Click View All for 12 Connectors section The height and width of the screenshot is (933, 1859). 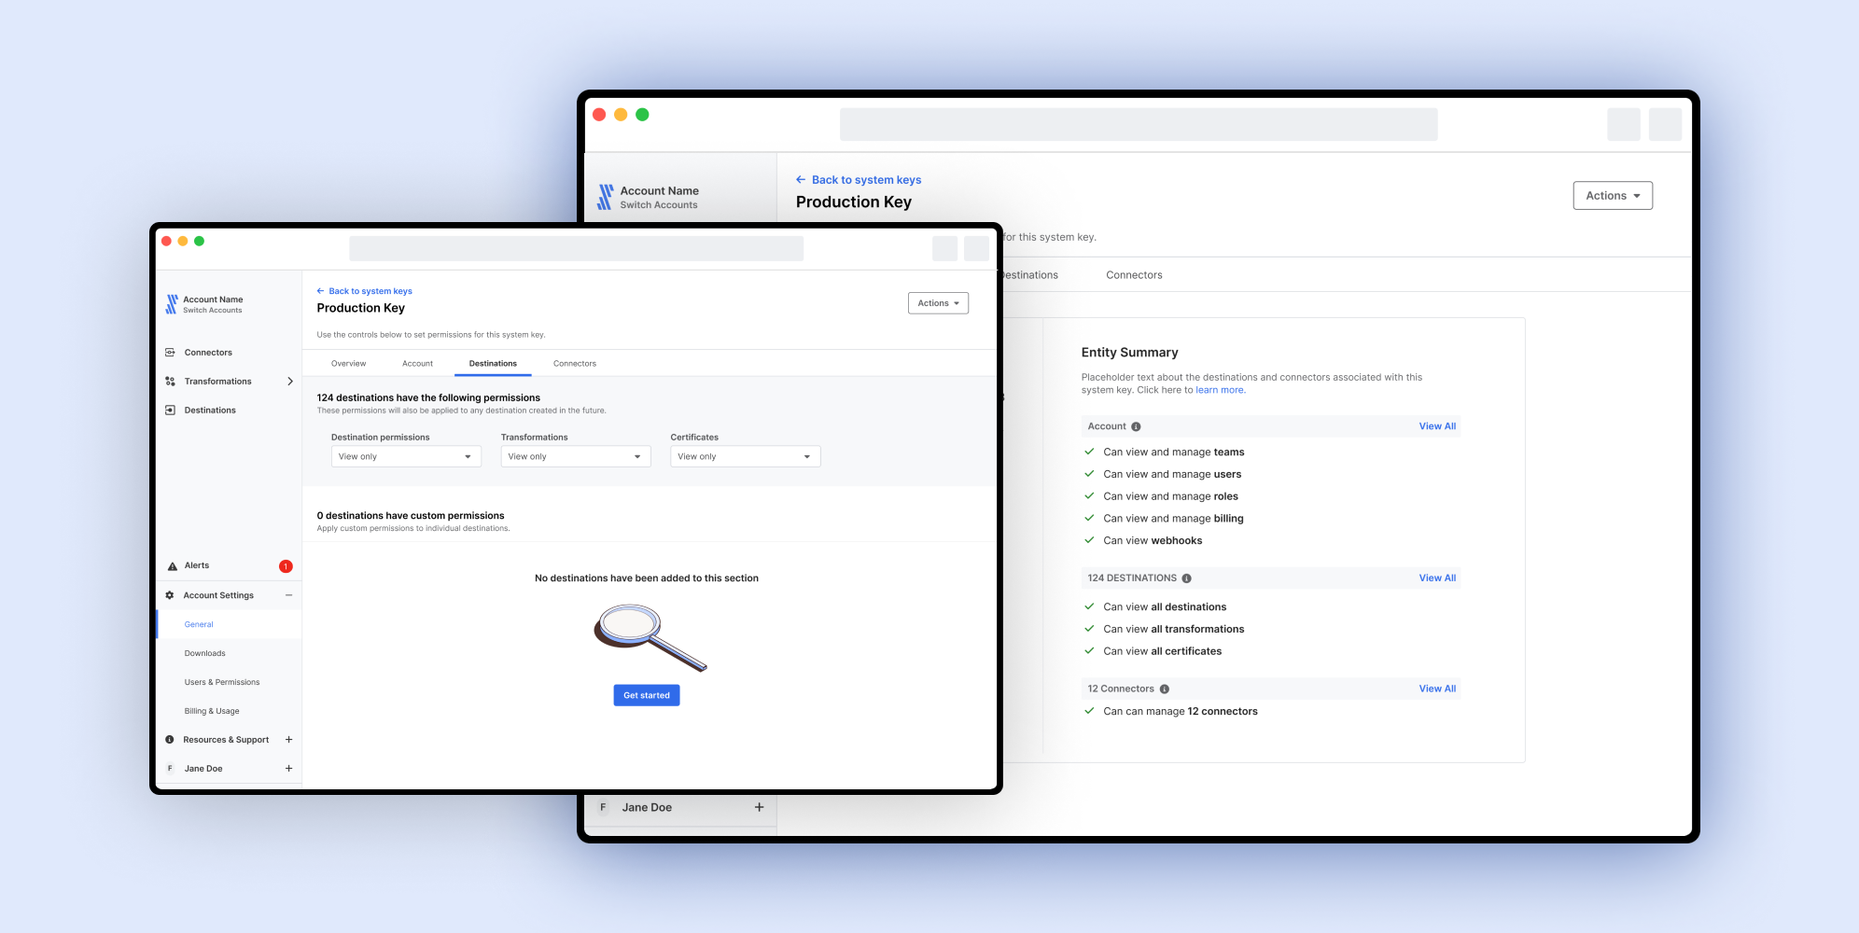1436,689
